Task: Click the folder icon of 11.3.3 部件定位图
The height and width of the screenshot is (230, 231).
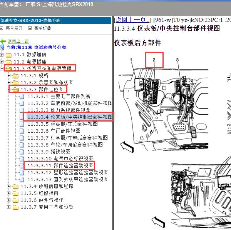Action: [x=15, y=90]
